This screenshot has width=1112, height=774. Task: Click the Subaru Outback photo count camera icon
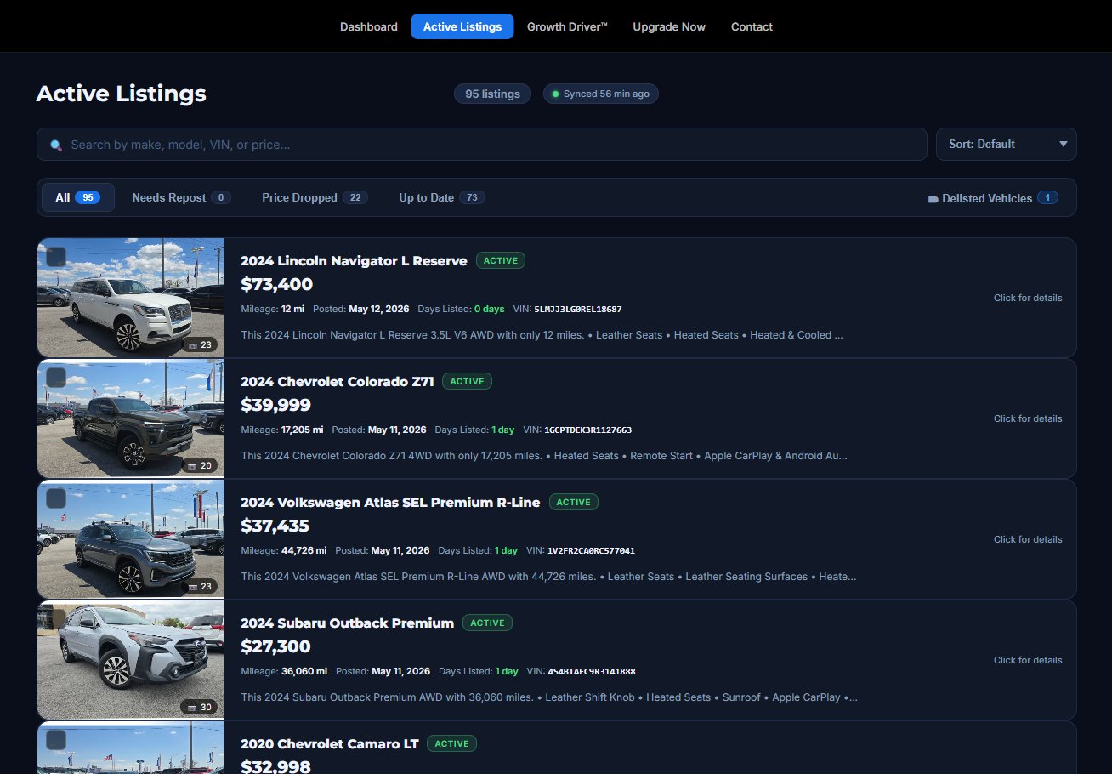tap(191, 707)
